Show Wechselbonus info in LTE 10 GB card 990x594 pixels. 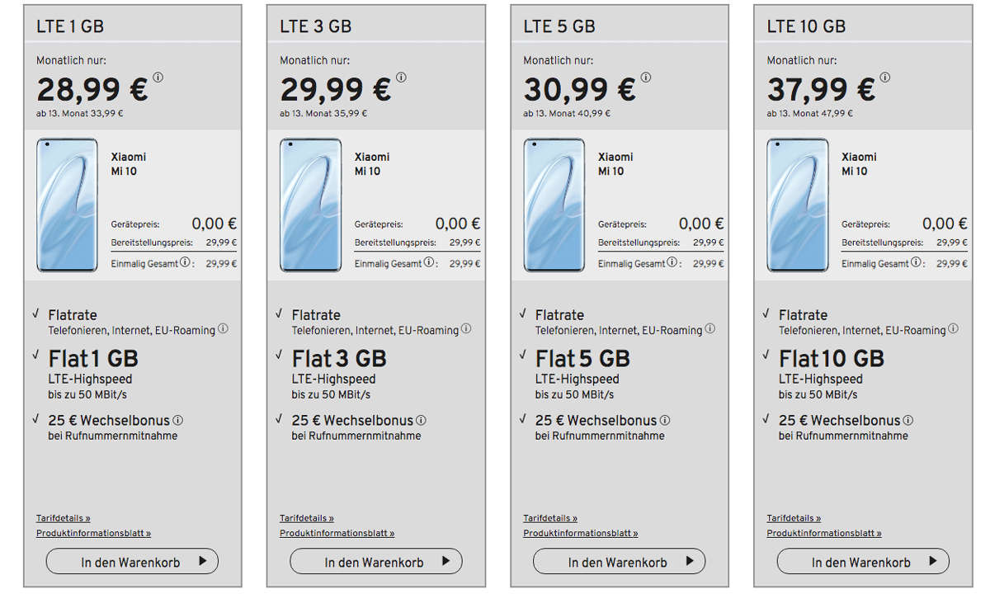click(x=908, y=420)
